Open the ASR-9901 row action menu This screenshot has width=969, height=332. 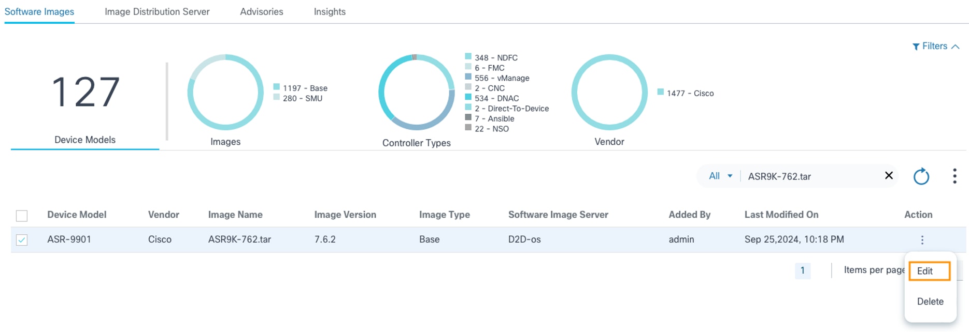922,240
